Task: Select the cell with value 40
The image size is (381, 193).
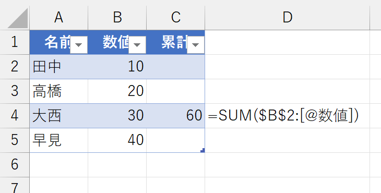Action: click(x=117, y=140)
